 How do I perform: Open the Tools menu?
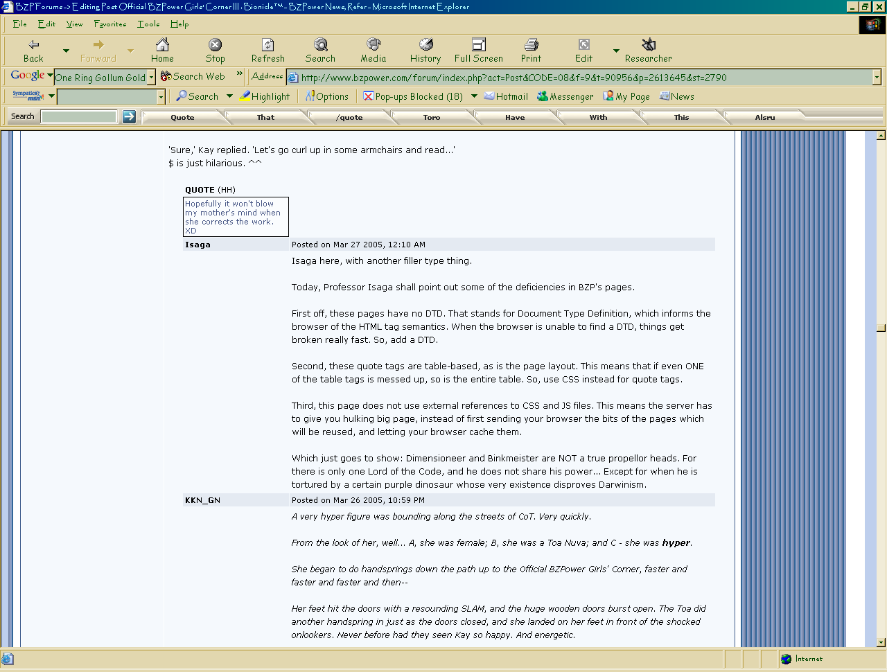[148, 24]
